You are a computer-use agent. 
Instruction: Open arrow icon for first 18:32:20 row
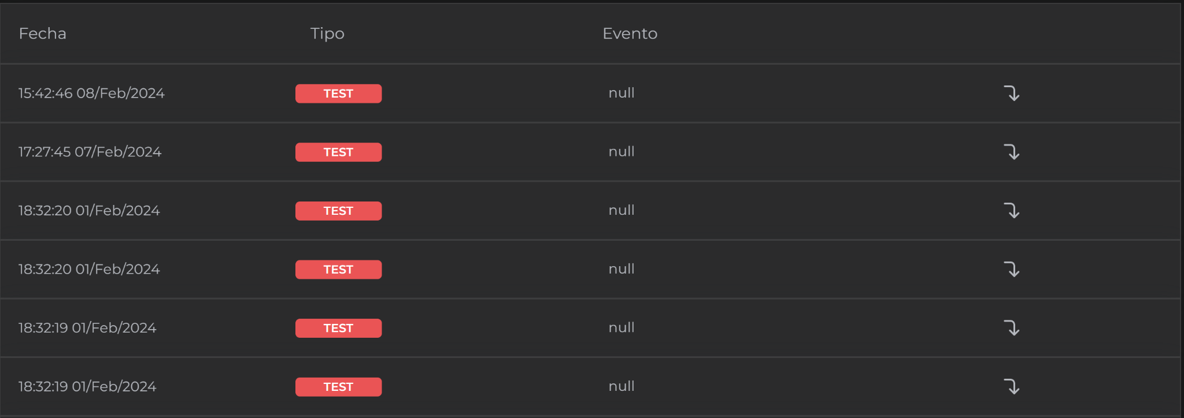point(1011,211)
